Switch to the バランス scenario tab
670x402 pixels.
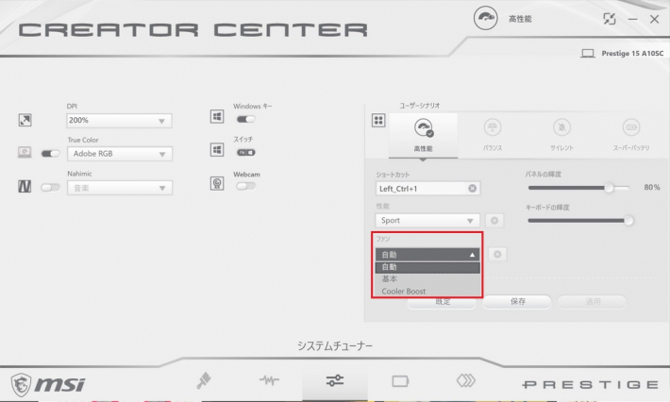click(x=493, y=135)
